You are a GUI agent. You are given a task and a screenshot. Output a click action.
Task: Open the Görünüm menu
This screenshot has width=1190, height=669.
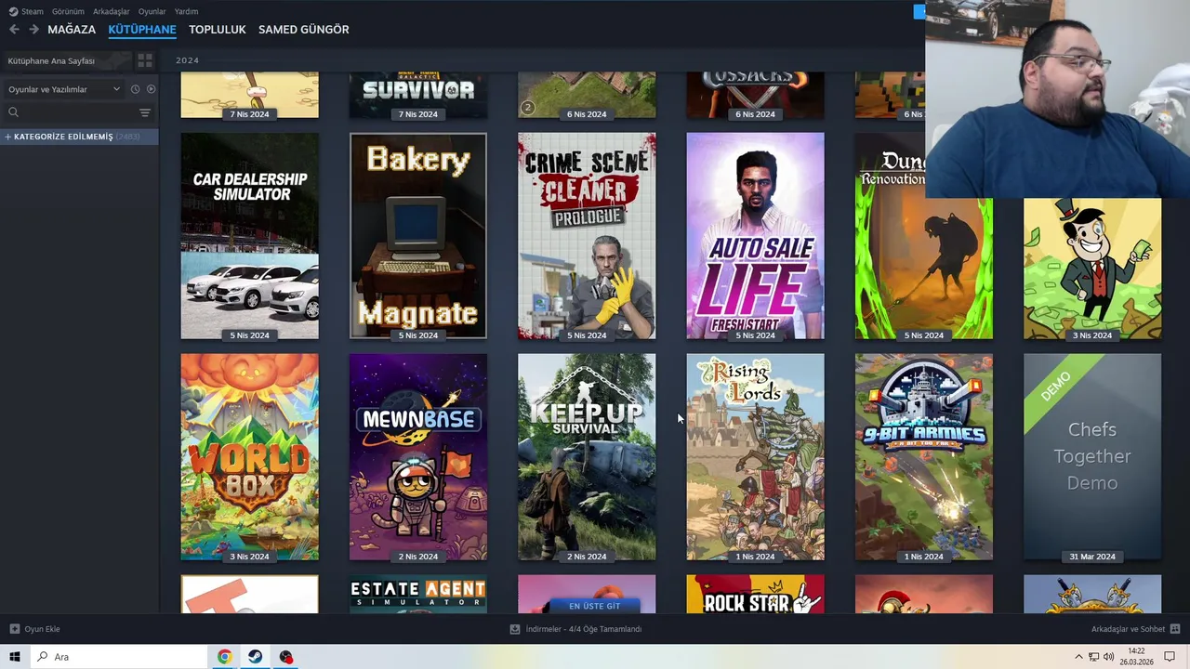pyautogui.click(x=68, y=11)
